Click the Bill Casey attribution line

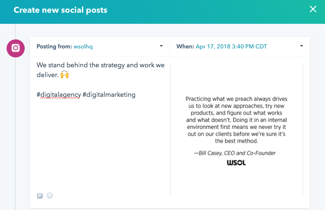pos(235,153)
